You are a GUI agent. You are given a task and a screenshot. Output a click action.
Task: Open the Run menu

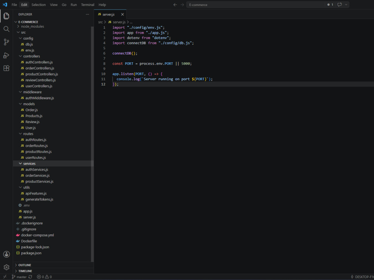tap(74, 4)
